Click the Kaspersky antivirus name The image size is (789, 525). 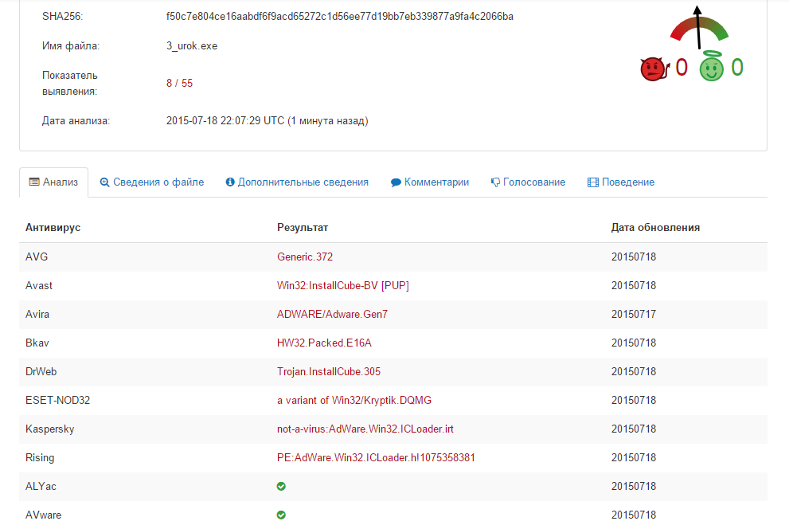click(50, 429)
